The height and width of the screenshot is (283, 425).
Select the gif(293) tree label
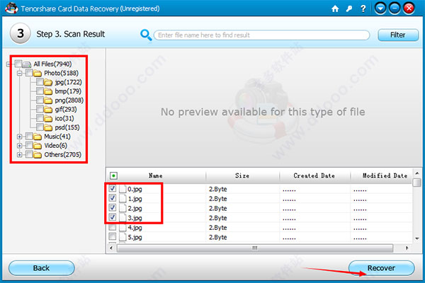pos(66,110)
